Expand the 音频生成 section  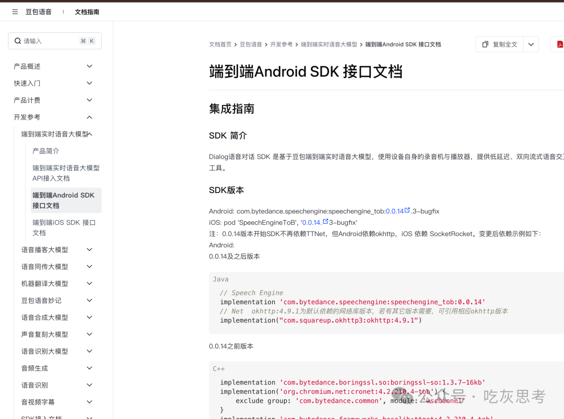point(90,368)
